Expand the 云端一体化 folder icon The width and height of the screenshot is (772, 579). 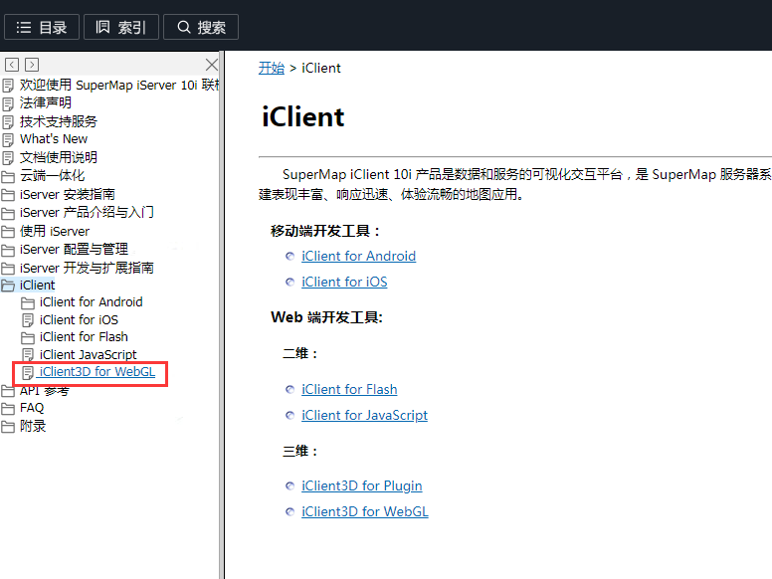[x=8, y=176]
